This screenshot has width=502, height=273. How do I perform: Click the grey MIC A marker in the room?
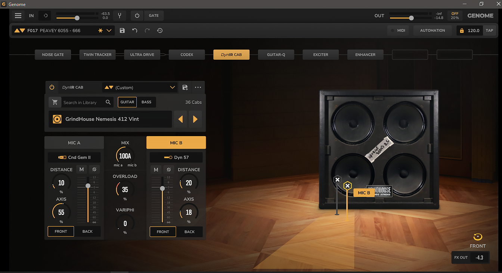(337, 180)
